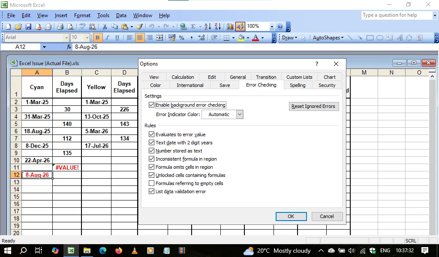439x257 pixels.
Task: Click the Copy icon
Action: pos(114,27)
